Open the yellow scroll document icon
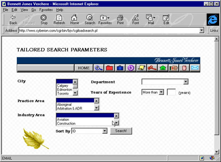Image resolution: width=221 pixels, height=162 pixels. [x=141, y=68]
